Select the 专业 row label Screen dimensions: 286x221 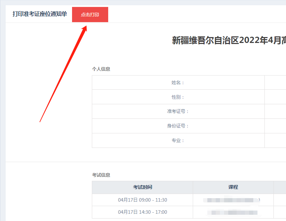point(178,140)
